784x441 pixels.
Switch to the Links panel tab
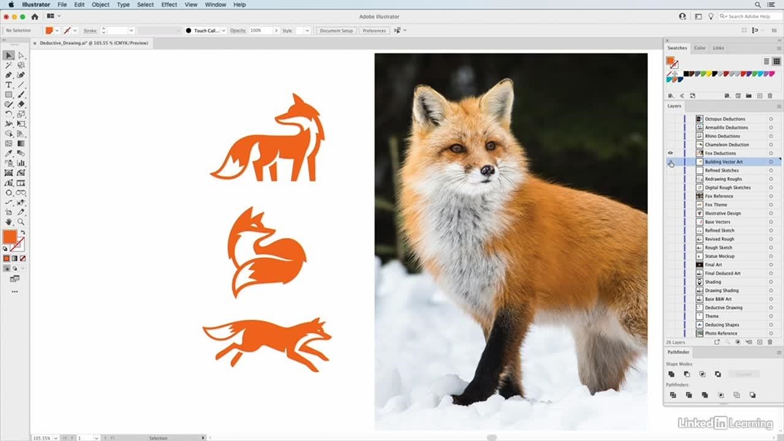[x=718, y=48]
